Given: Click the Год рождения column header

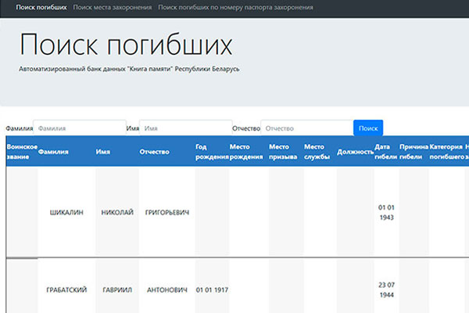Looking at the screenshot, I should coord(212,152).
